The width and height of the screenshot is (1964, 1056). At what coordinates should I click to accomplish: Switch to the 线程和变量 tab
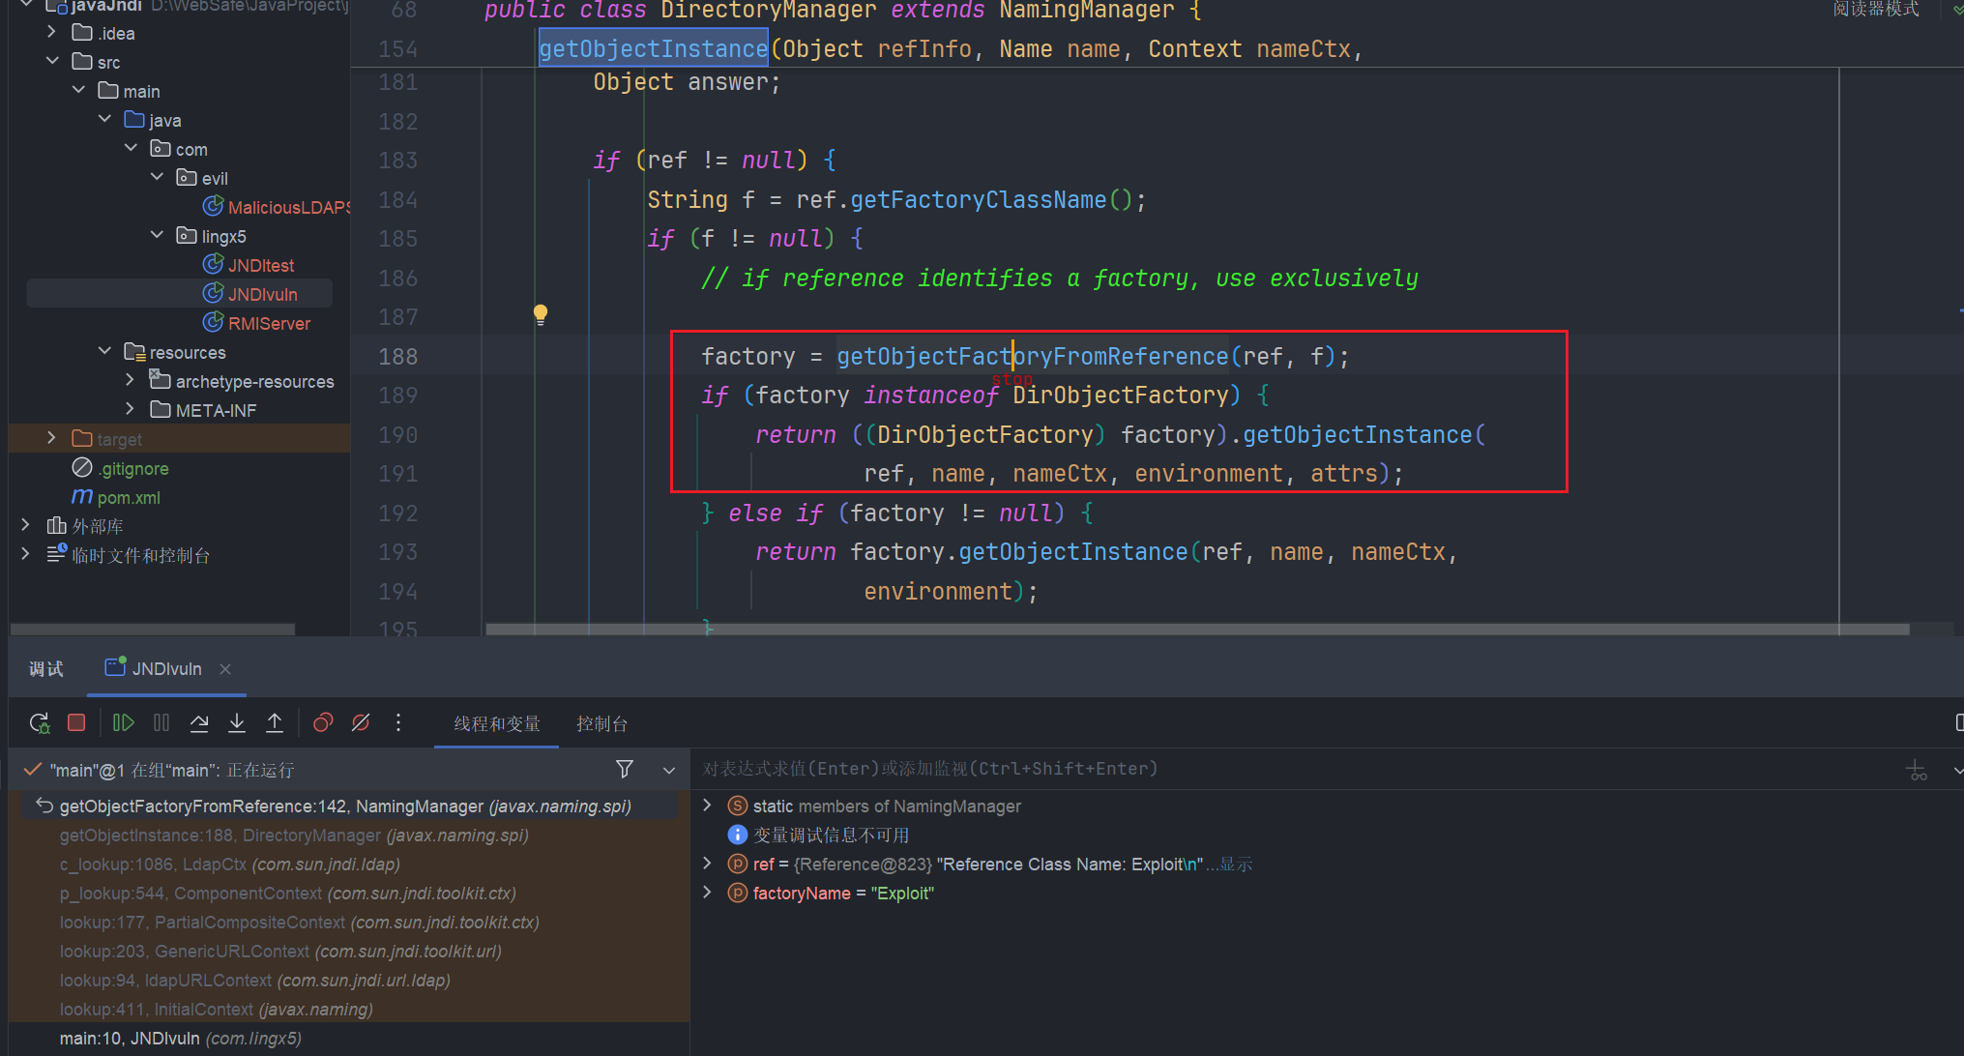coord(497,724)
